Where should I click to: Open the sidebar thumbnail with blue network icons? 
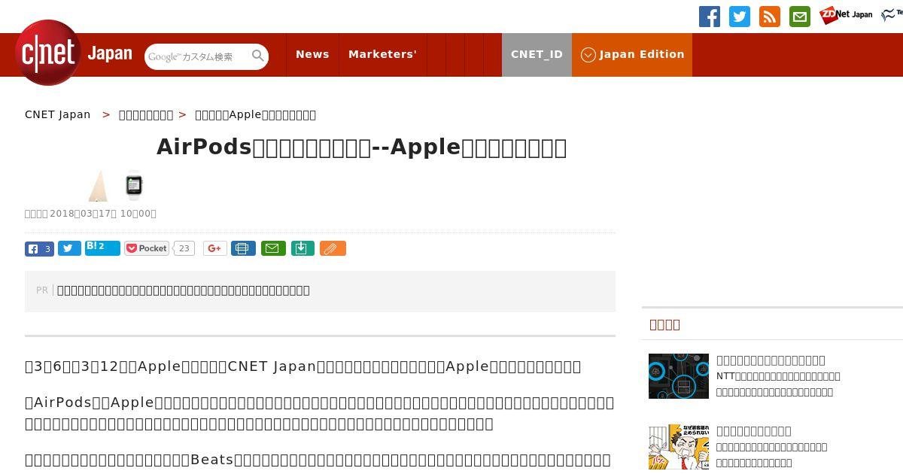(679, 376)
